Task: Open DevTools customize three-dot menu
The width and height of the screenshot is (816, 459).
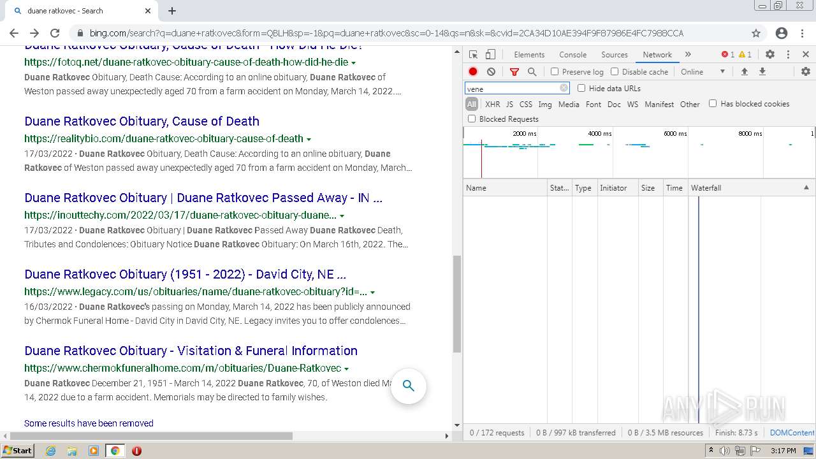Action: 788,54
